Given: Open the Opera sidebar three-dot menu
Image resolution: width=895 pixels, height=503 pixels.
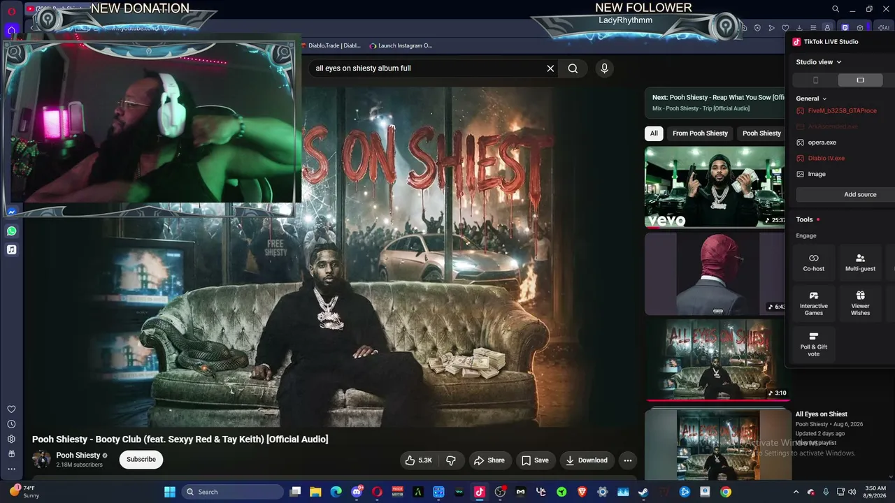Looking at the screenshot, I should click(11, 469).
